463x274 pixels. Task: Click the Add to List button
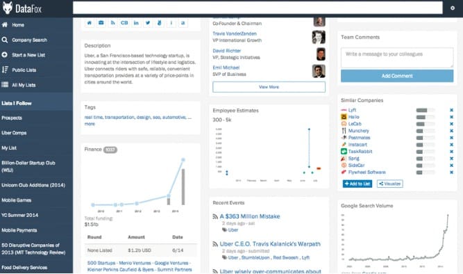coord(357,184)
